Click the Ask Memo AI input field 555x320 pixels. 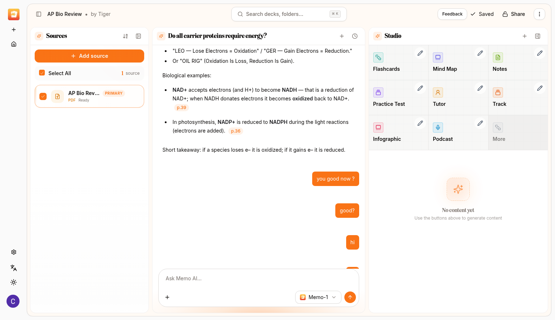pos(258,278)
